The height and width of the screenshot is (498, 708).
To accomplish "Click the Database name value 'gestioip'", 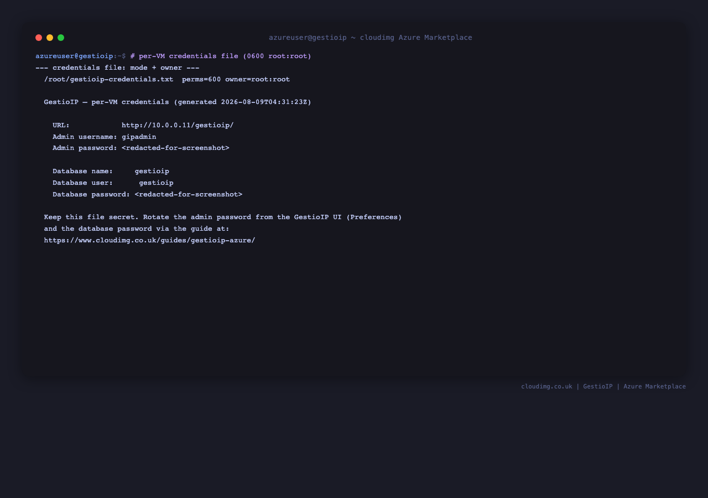I will 152,172.
